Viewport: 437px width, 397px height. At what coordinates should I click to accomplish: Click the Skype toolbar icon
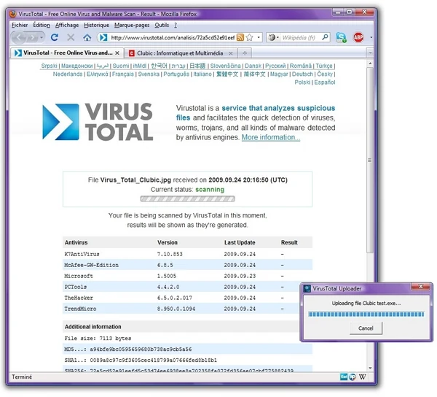click(341, 37)
